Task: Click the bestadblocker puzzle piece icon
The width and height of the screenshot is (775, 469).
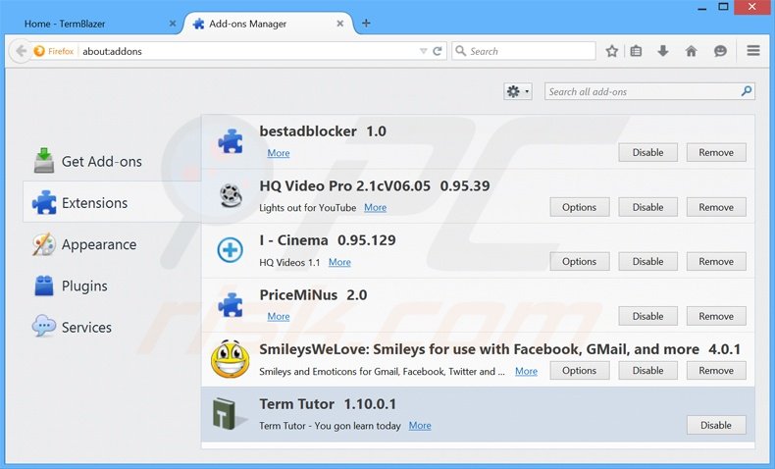Action: coord(231,141)
